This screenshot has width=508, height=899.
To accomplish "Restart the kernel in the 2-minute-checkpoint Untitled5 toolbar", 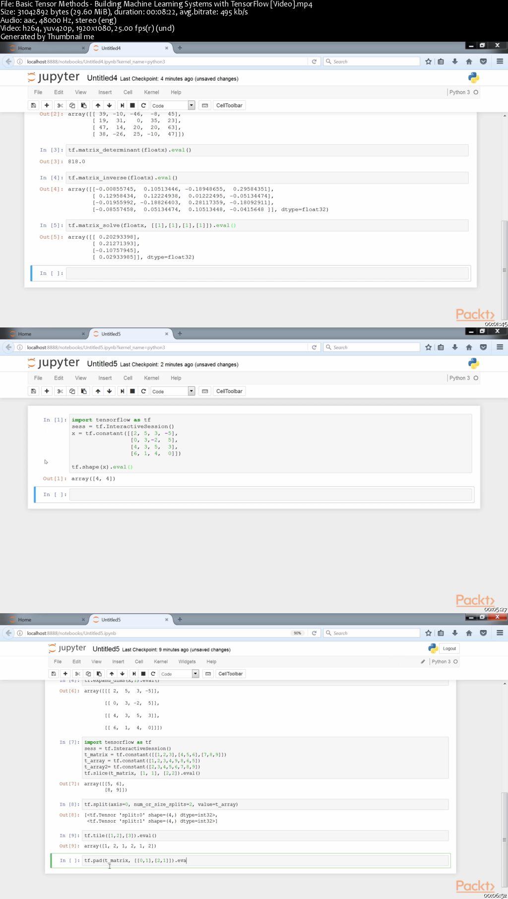I will click(x=143, y=391).
